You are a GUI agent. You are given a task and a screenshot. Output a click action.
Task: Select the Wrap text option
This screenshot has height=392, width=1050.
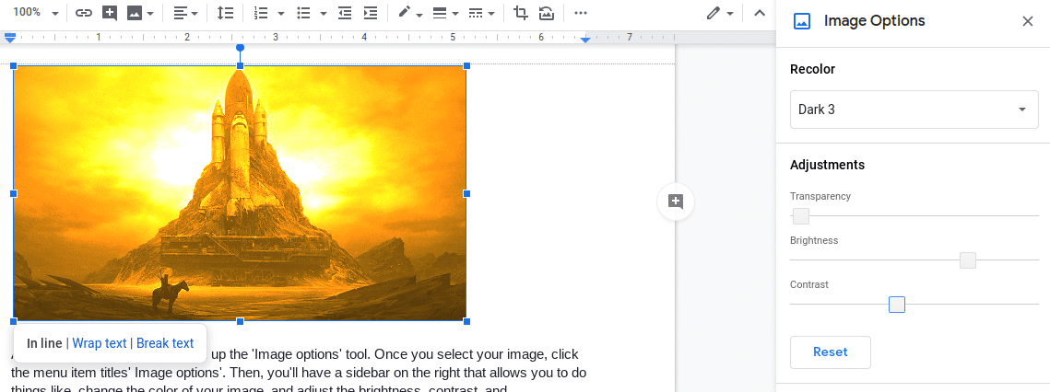100,343
